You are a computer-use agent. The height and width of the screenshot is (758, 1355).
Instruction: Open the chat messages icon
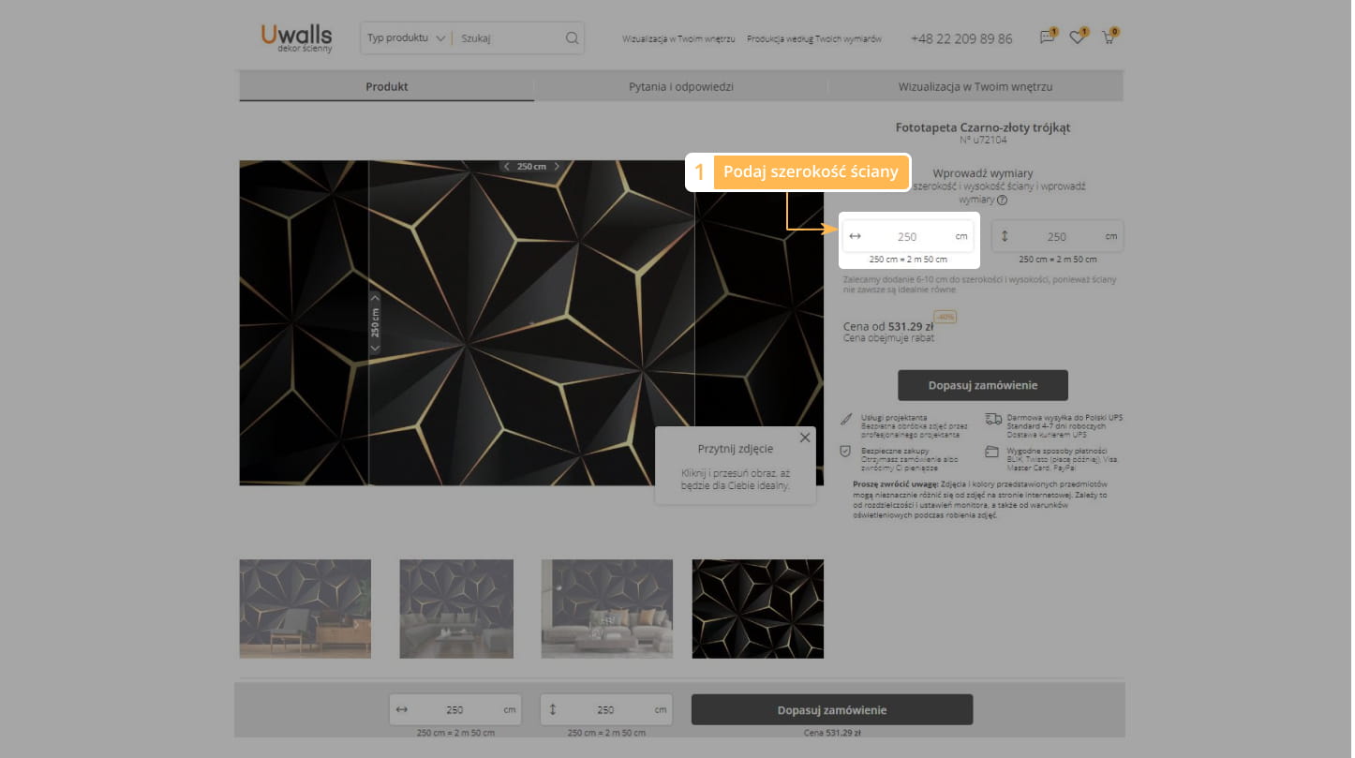tap(1047, 38)
